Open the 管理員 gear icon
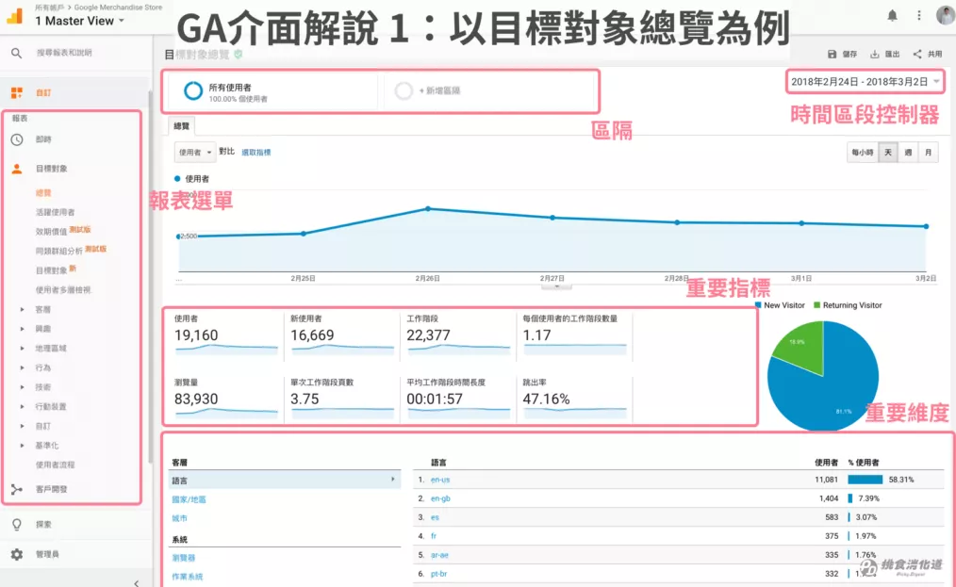The width and height of the screenshot is (956, 587). tap(16, 554)
